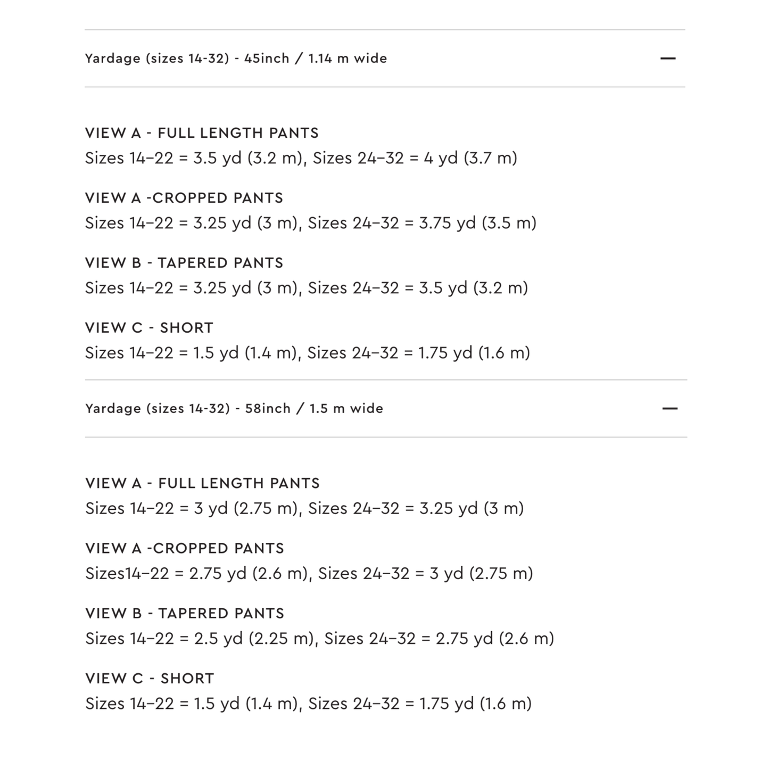Image resolution: width=769 pixels, height=769 pixels.
Task: Select 'View A -Cropped Pants' heading under 58inch
Action: click(x=185, y=548)
